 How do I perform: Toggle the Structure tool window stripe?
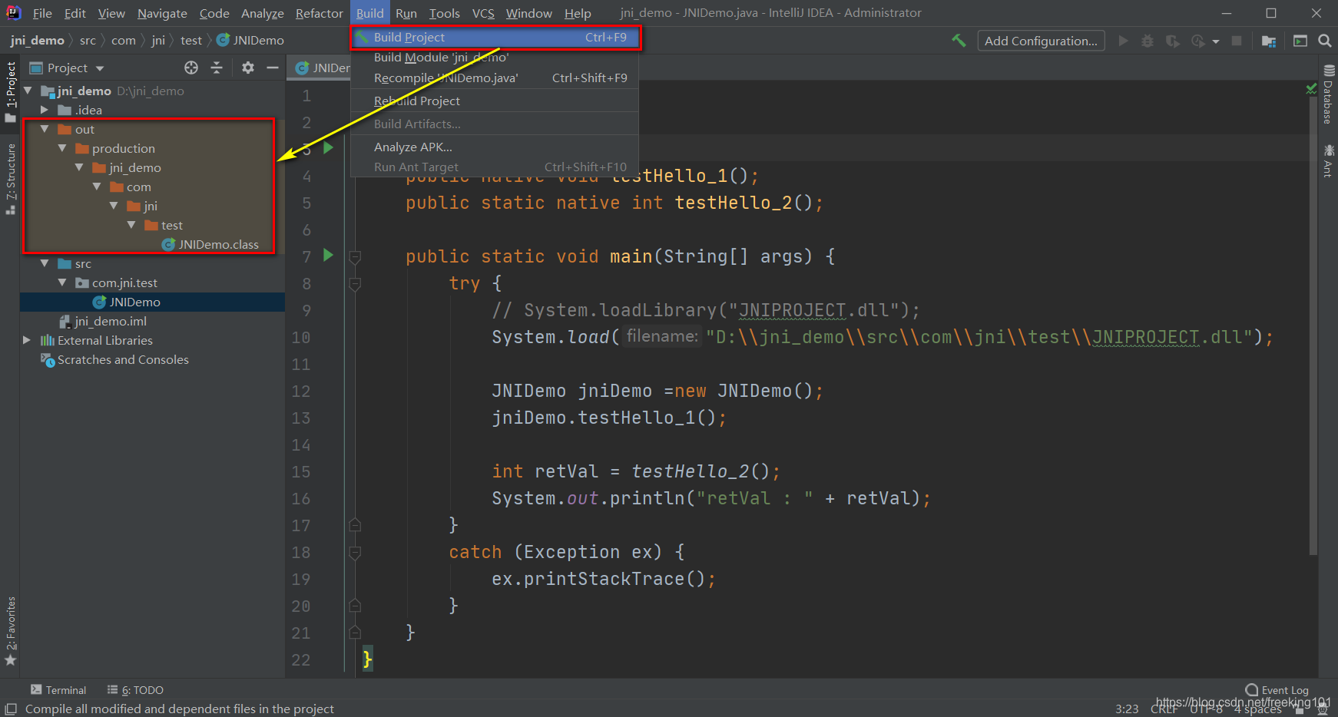[10, 179]
